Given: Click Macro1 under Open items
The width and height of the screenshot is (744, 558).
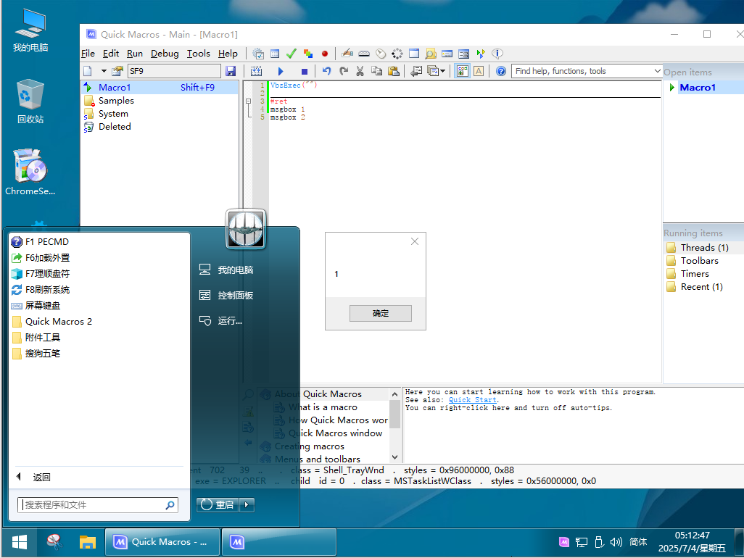Looking at the screenshot, I should pos(698,87).
